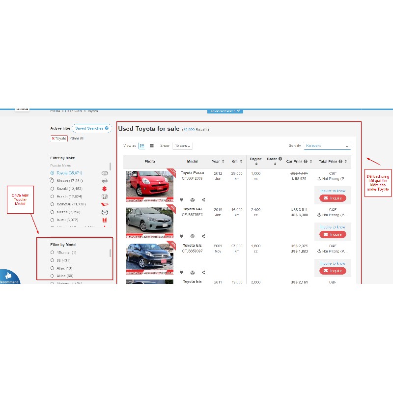This screenshot has height=393, width=393.
Task: Select the Suzuki make radio button
Action: 52,189
